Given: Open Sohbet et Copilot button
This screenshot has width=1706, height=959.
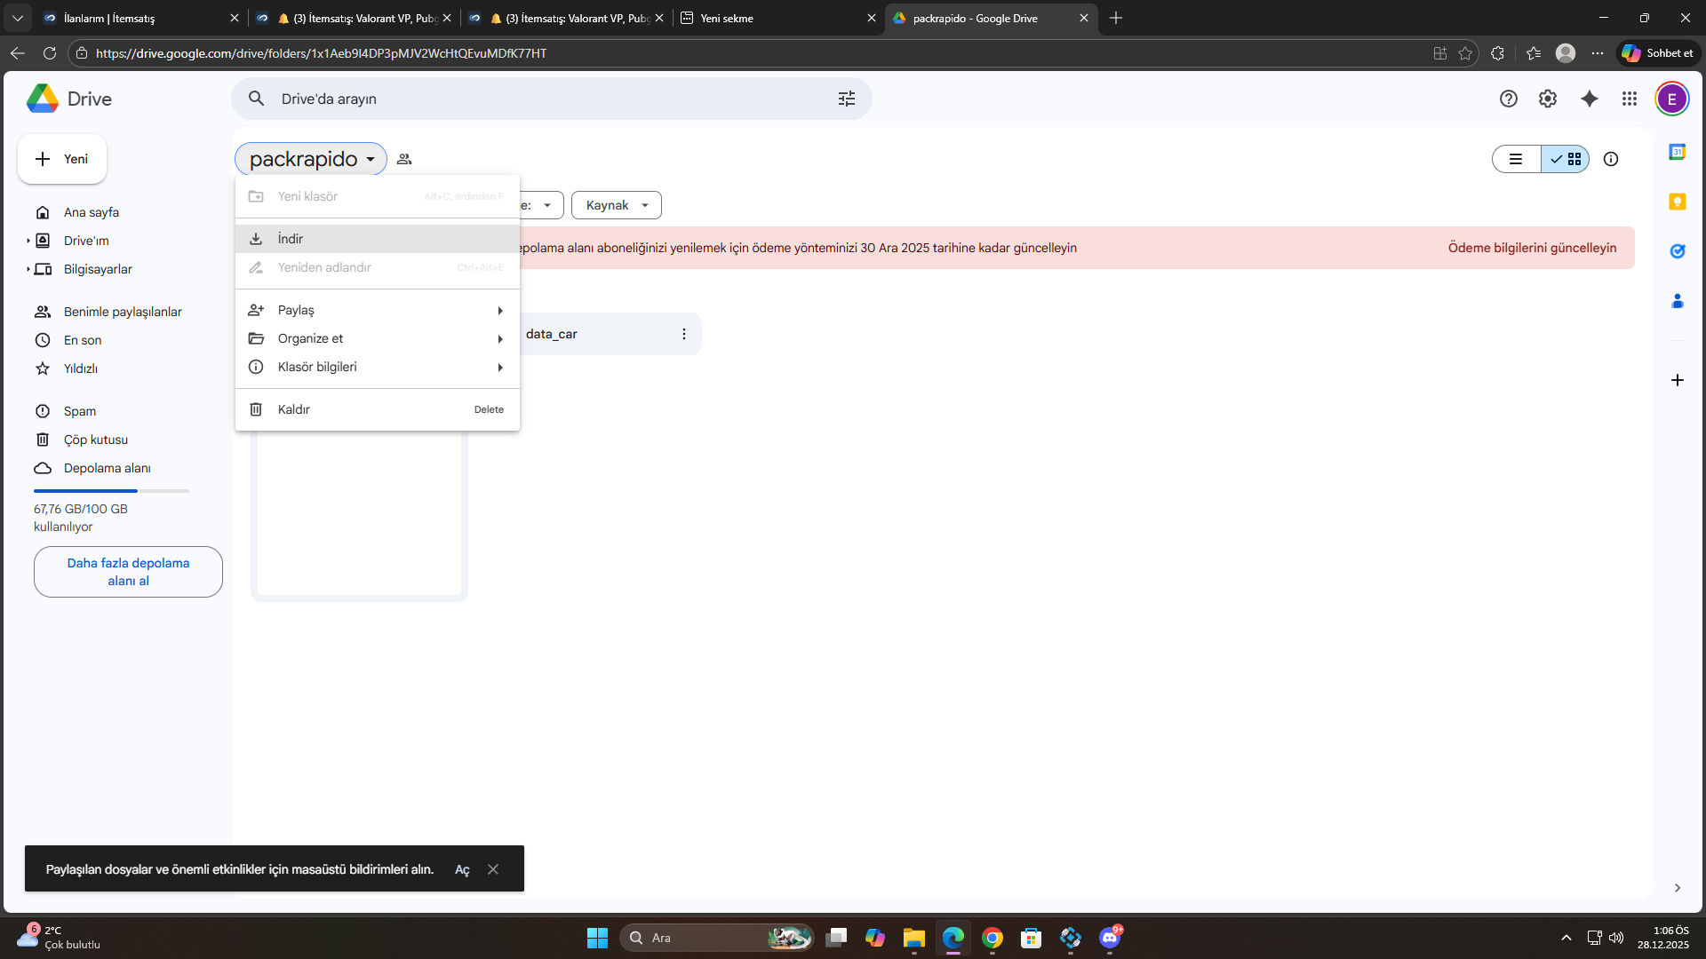Looking at the screenshot, I should (1658, 53).
